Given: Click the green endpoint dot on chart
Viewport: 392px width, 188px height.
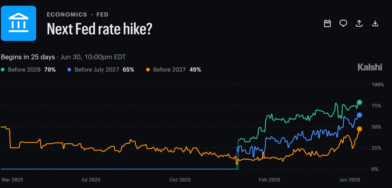Looking at the screenshot, I should click(360, 102).
